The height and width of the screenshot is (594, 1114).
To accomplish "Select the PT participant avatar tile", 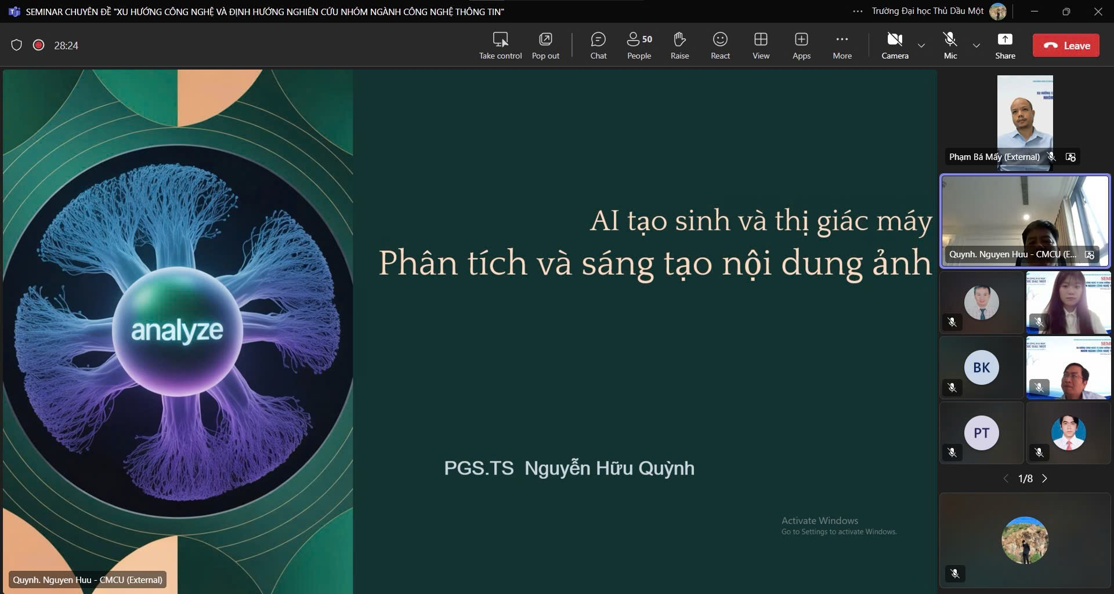I will [x=982, y=433].
